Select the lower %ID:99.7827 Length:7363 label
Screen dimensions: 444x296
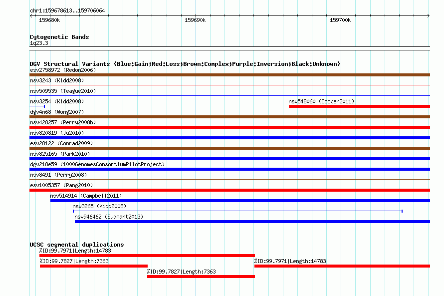click(181, 272)
